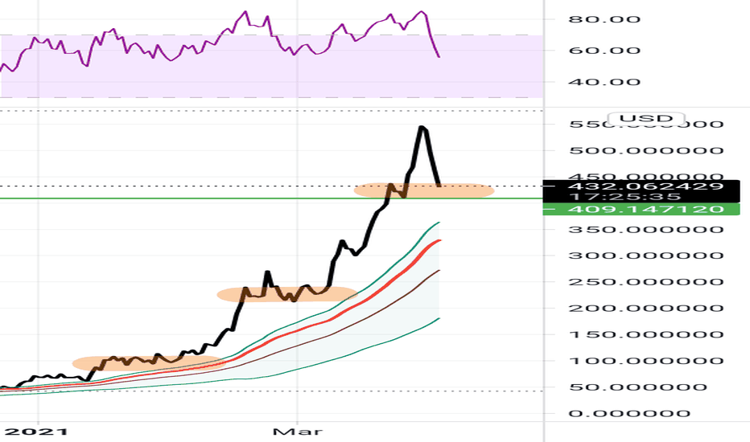Click the Mar time axis label
The height and width of the screenshot is (442, 750).
297,432
